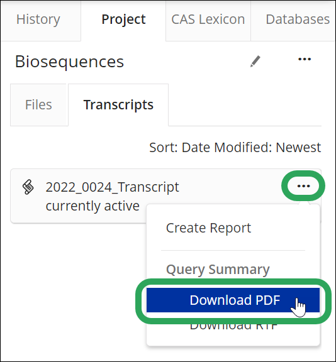Screen dimensions: 336x362
Task: Choose Create Report from the menu
Action: point(208,228)
